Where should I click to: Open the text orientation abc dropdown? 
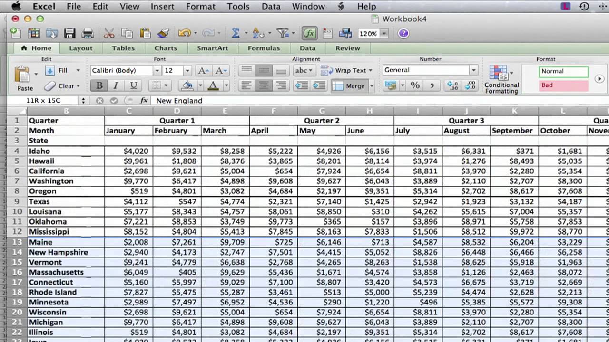(x=304, y=70)
